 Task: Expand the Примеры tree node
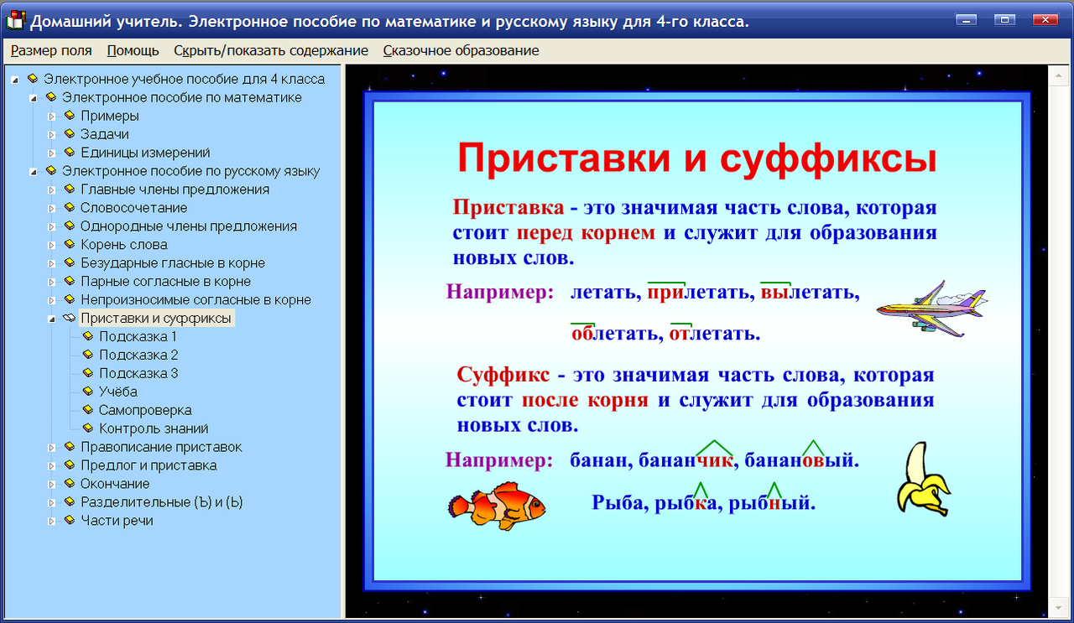(x=52, y=116)
